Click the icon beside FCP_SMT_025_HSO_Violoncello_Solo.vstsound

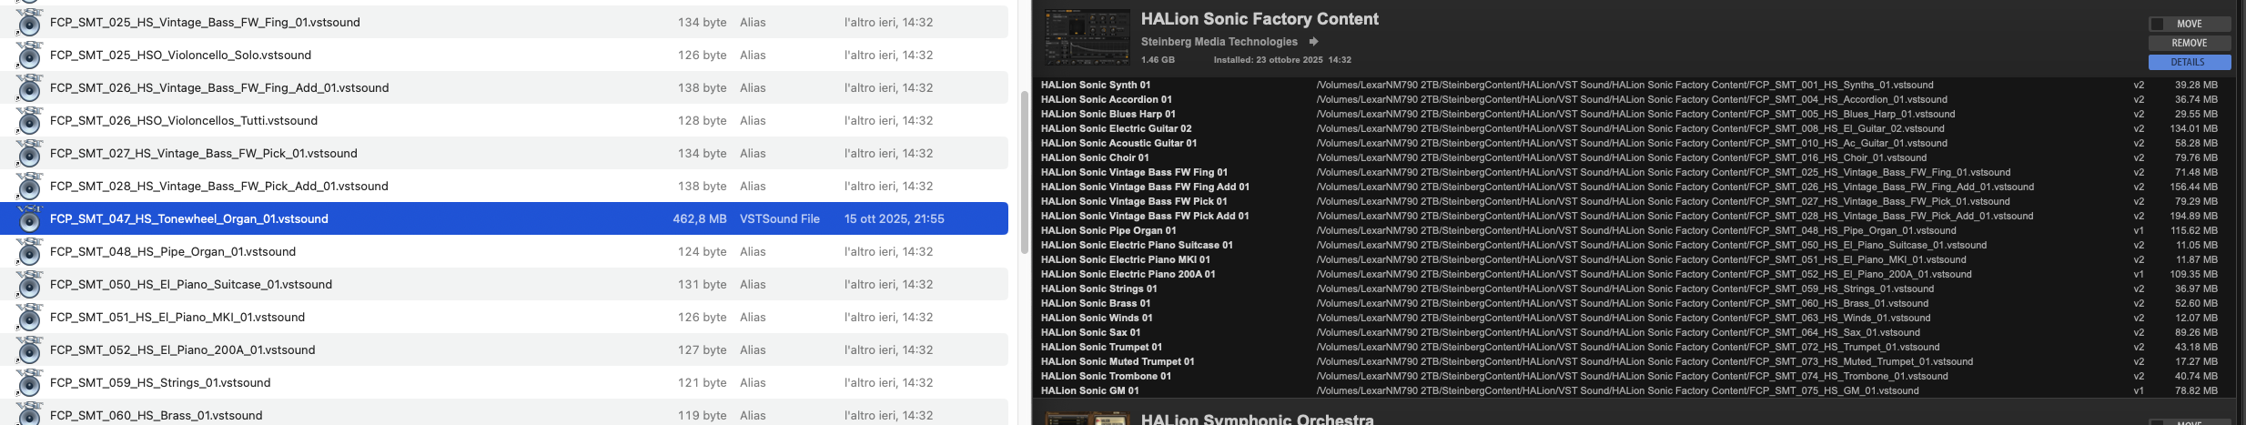[x=29, y=55]
